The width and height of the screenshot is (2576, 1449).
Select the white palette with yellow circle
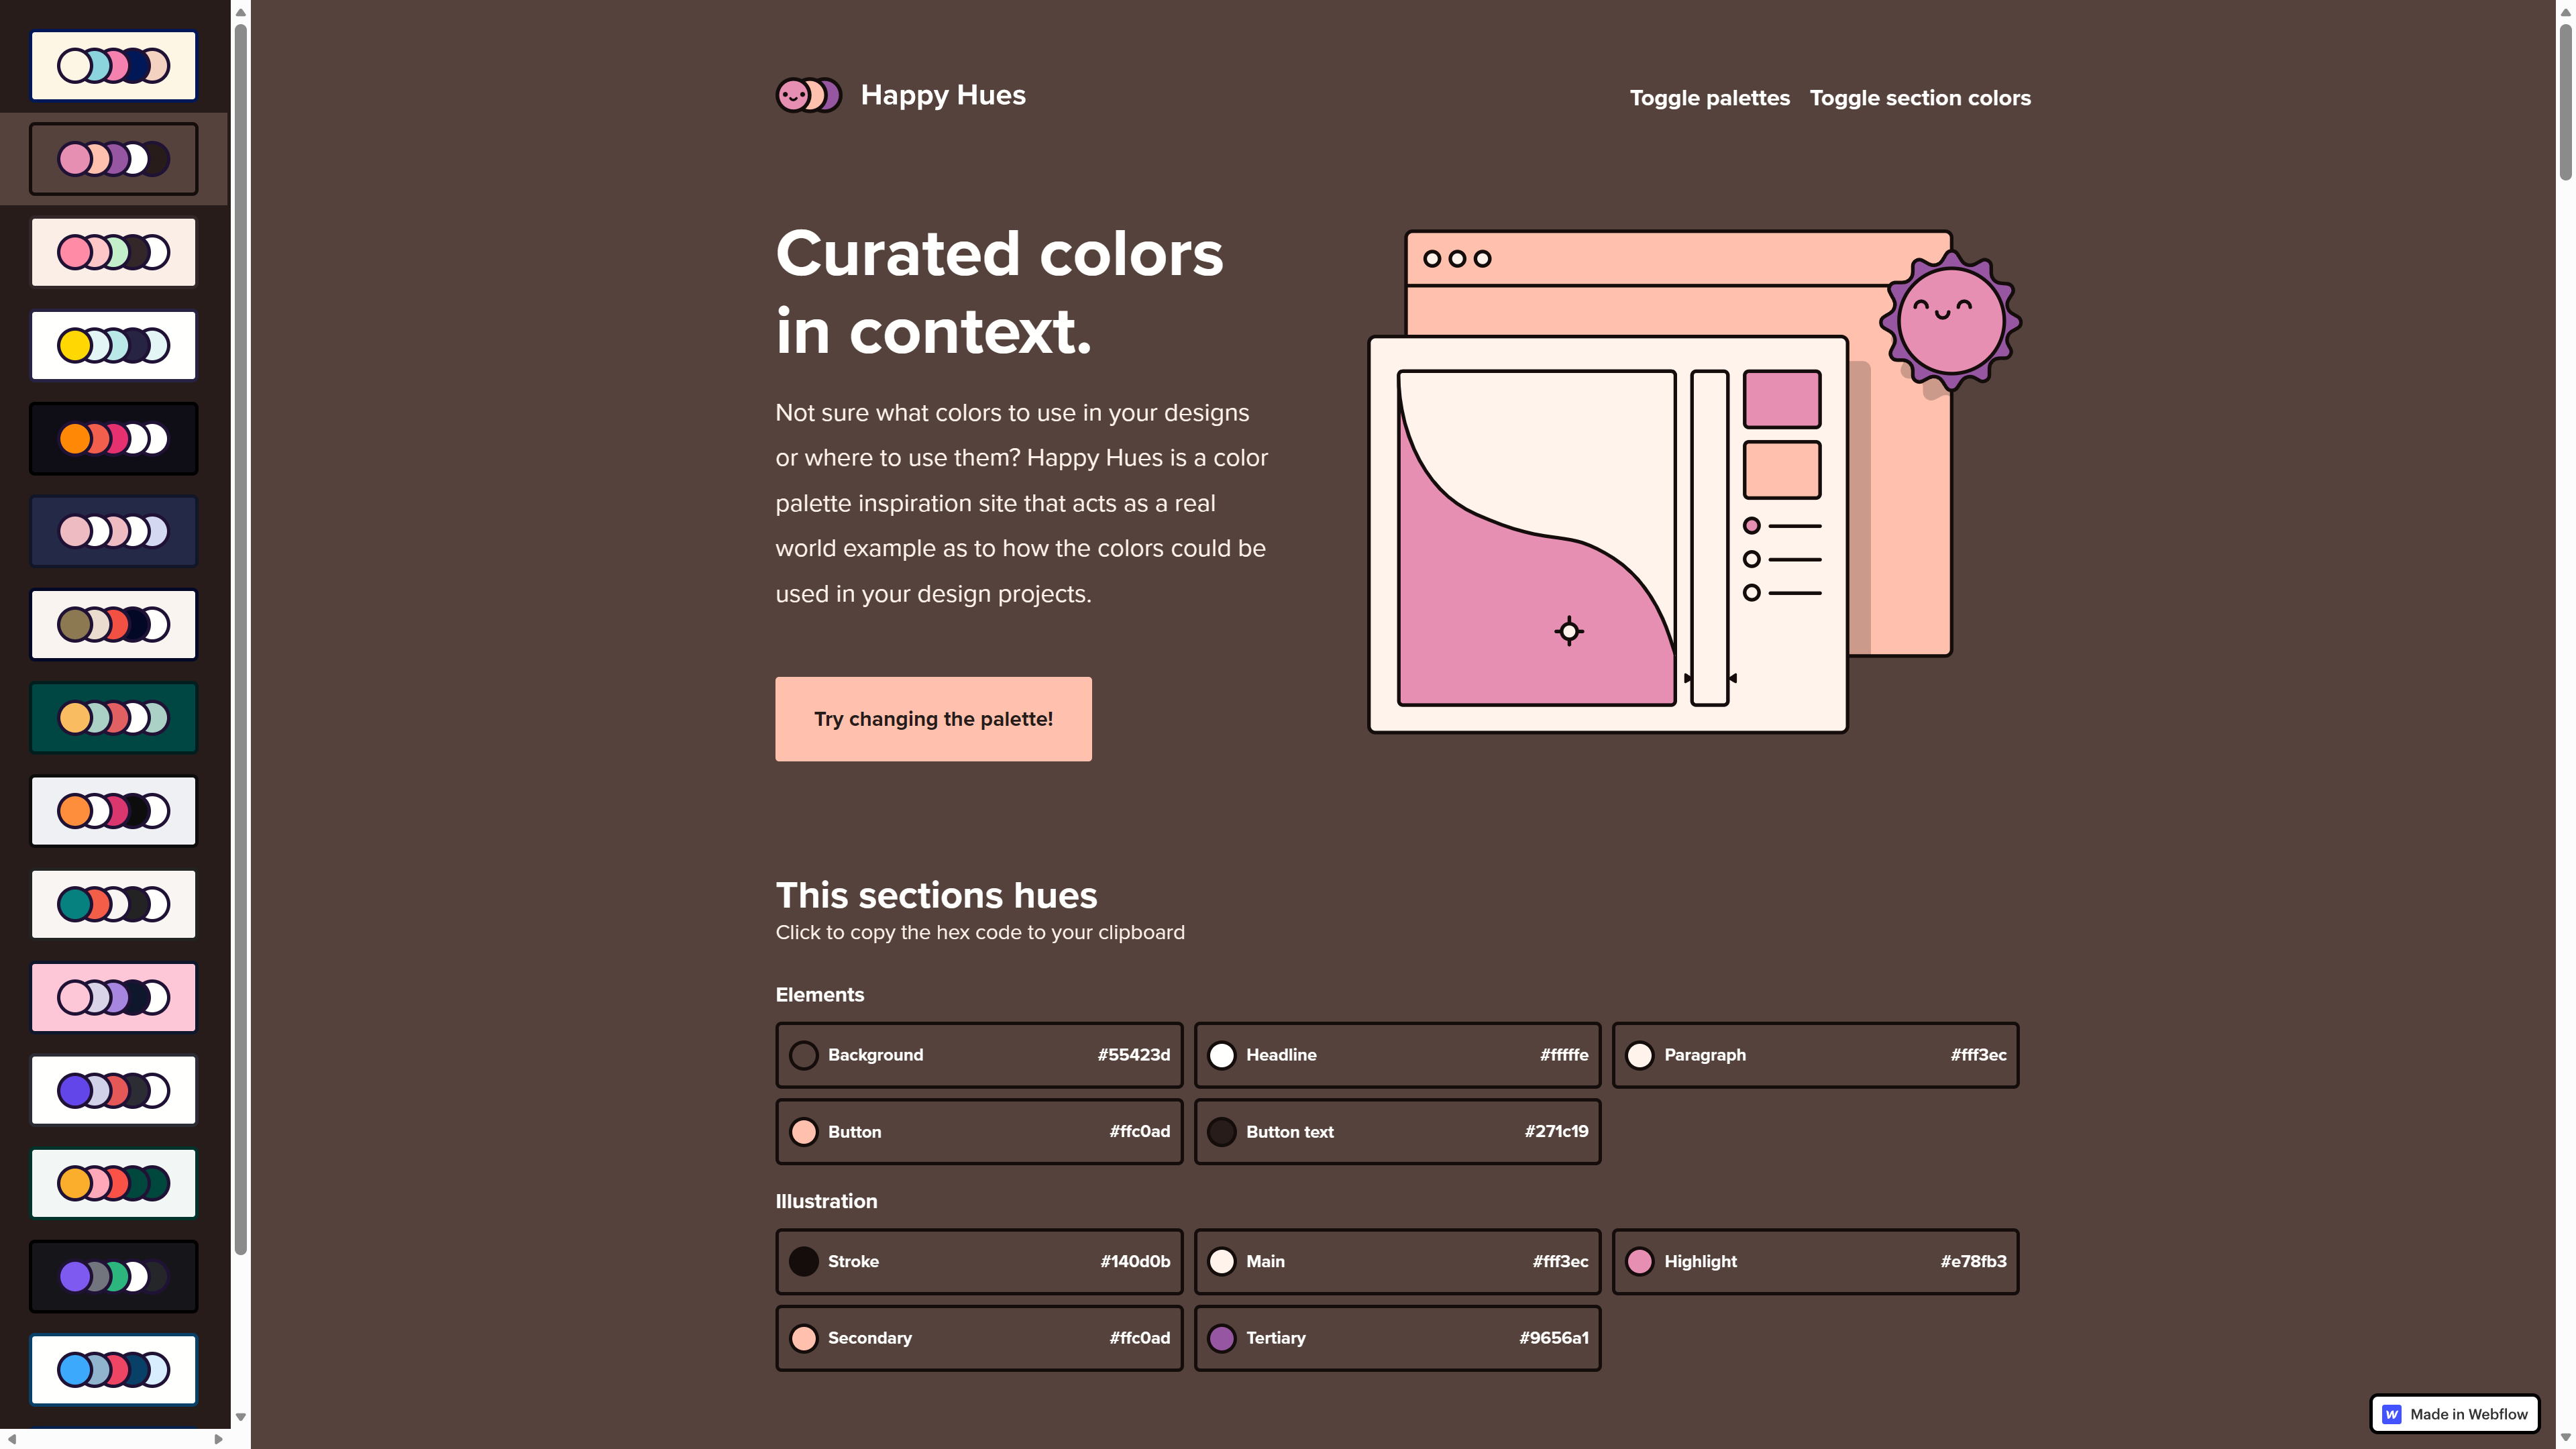click(x=113, y=346)
